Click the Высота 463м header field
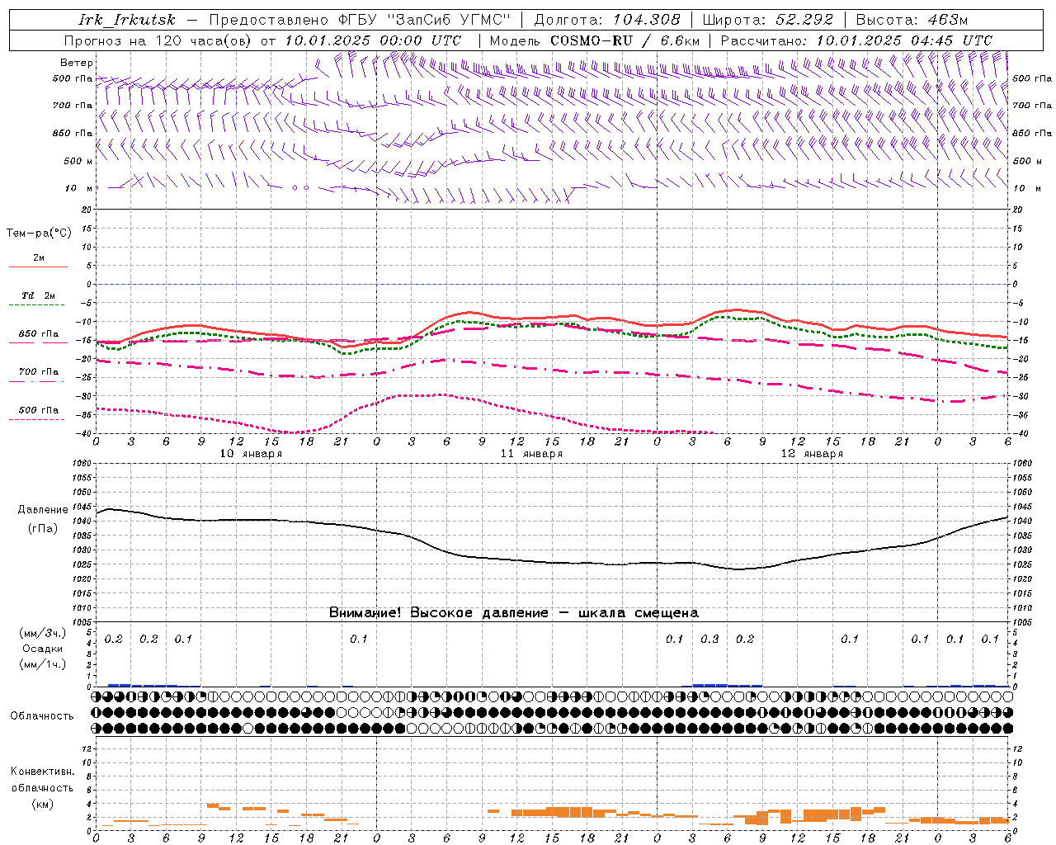Image resolution: width=1056 pixels, height=845 pixels. [912, 20]
